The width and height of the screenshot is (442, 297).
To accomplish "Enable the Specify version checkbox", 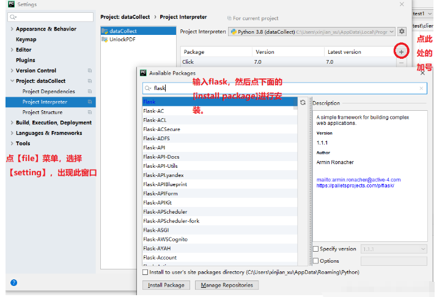I will 316,249.
